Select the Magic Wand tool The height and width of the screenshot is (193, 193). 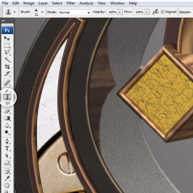7,60
